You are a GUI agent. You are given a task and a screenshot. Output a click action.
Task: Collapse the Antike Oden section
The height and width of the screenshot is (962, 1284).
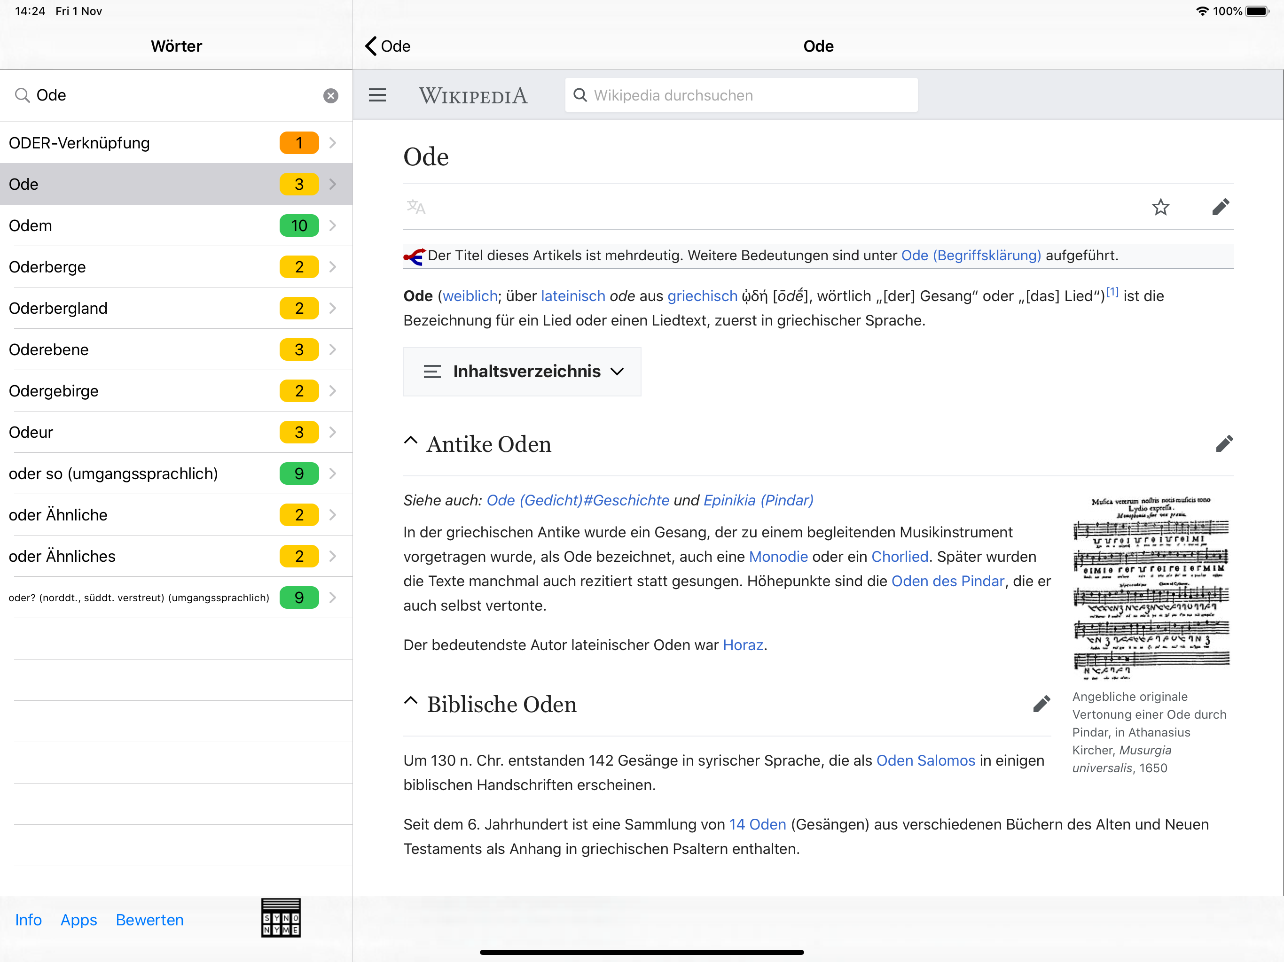pyautogui.click(x=410, y=441)
